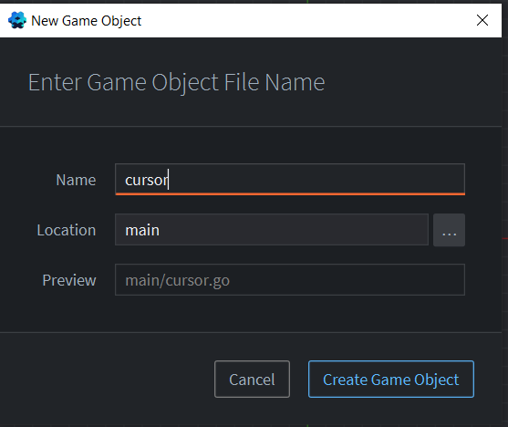This screenshot has width=508, height=427.
Task: Click the Preview label
Action: pyautogui.click(x=69, y=280)
